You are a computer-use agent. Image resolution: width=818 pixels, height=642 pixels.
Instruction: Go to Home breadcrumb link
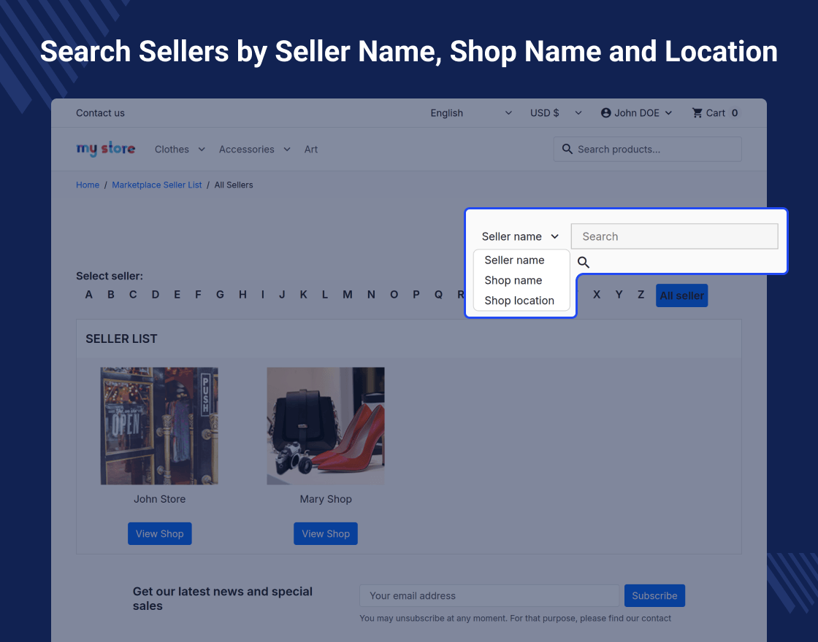(88, 185)
